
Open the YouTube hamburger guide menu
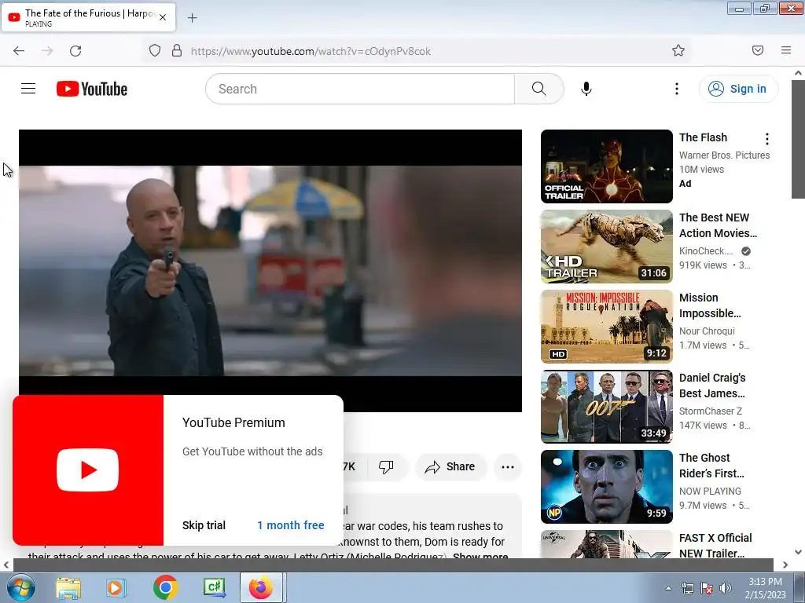click(28, 89)
